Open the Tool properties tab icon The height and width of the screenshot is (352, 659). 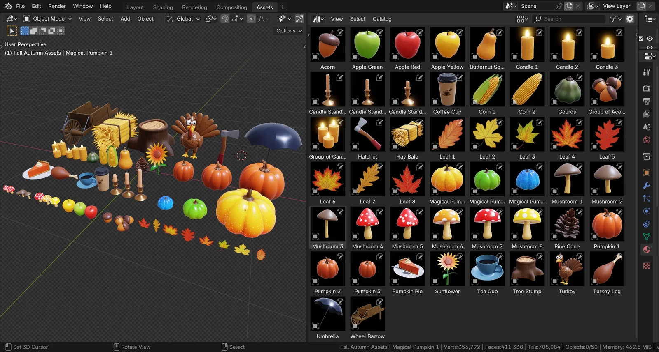(x=647, y=72)
